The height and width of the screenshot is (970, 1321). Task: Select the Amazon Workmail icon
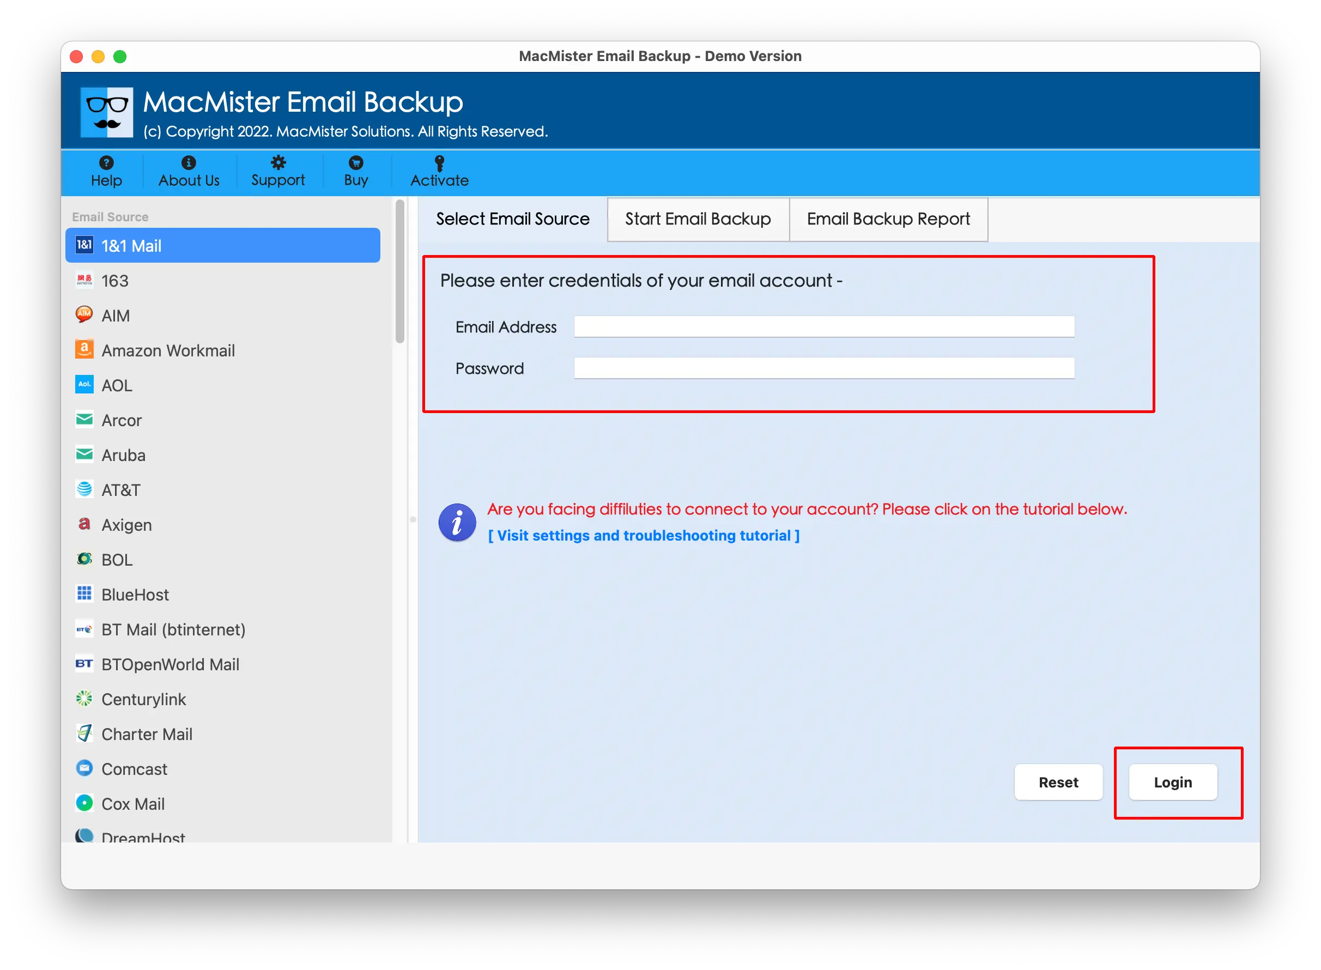(x=84, y=349)
